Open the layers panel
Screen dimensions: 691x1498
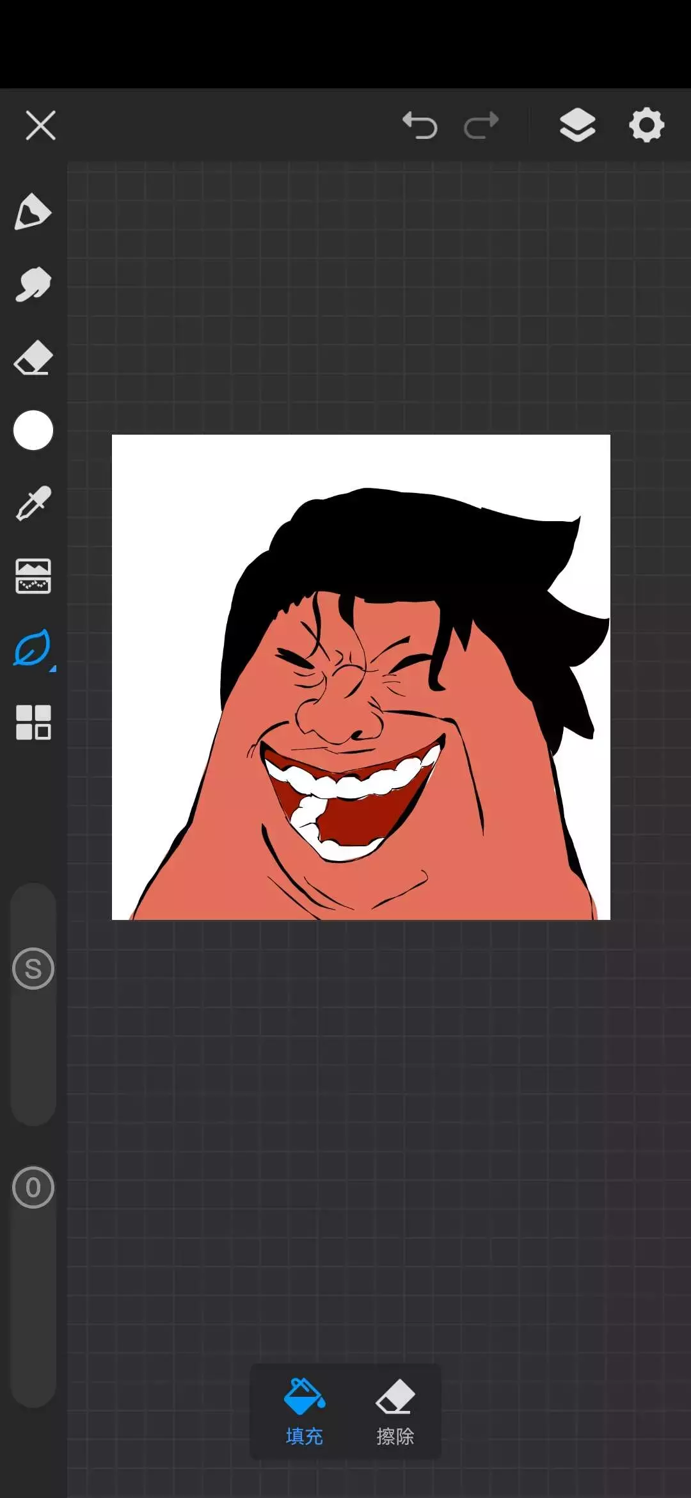coord(577,125)
